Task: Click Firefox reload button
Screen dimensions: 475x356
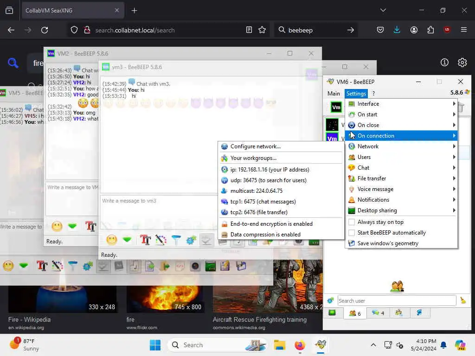Action: (45, 30)
